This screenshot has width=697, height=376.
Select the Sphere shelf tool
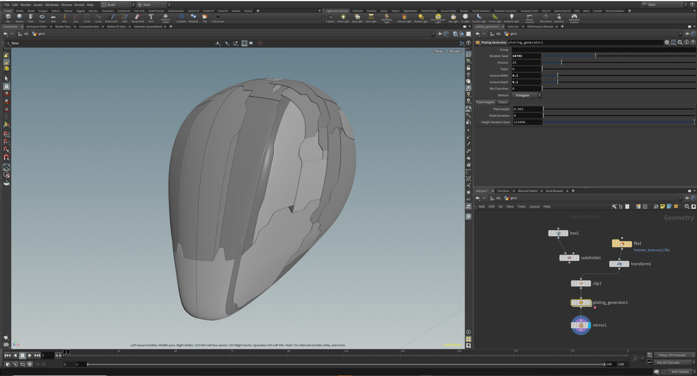(x=19, y=18)
